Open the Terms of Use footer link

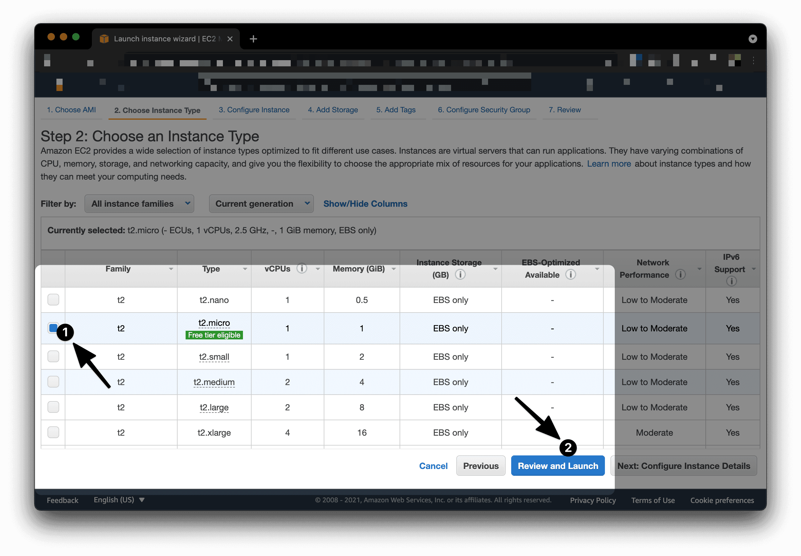pyautogui.click(x=653, y=500)
